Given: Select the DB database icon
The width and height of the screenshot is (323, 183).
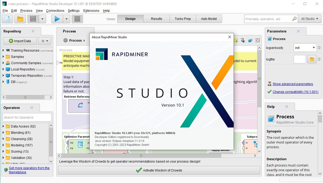Looking at the screenshot, I should pos(8,82).
